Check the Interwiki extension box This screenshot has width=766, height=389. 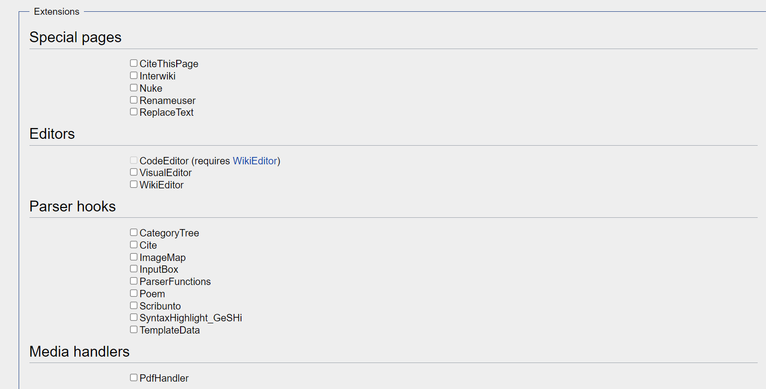coord(133,76)
